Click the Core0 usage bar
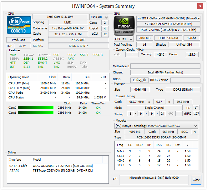The width and height of the screenshot is (207, 190). tap(36, 108)
